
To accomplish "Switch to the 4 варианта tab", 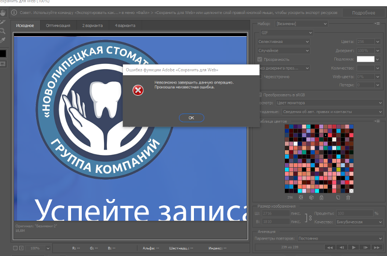I will coord(125,26).
